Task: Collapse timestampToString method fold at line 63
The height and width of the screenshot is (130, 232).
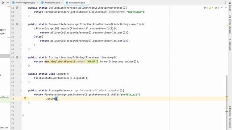Action: pos(21,57)
